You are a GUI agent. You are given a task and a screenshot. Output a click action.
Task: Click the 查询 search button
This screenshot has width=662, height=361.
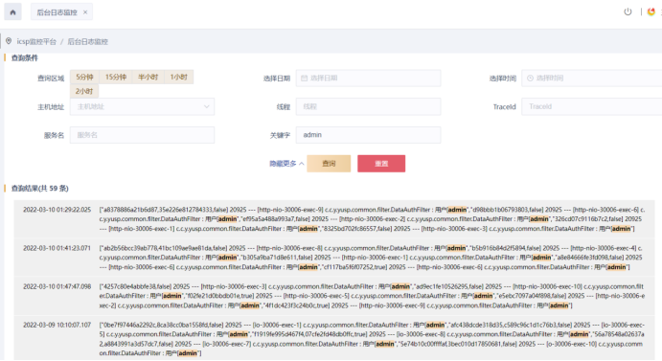point(329,164)
